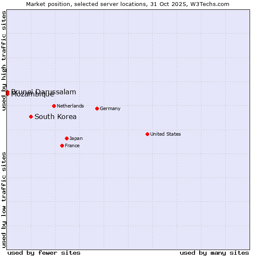Viewport: 256px width, 256px height.
Task: Click the United States text label
Action: (165, 134)
